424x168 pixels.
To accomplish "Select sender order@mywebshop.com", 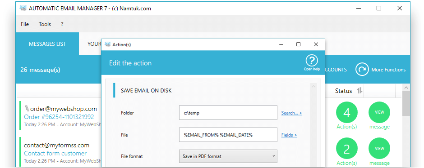I will 64,109.
